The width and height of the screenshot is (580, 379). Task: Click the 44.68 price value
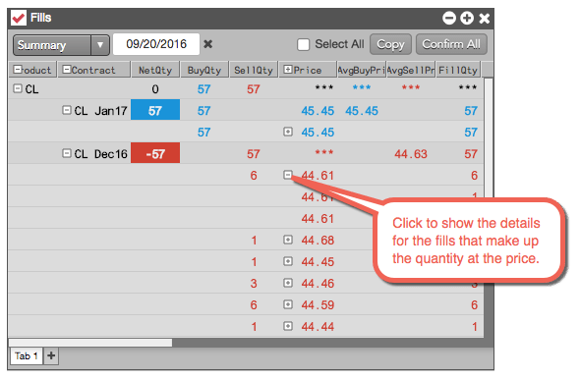point(318,241)
